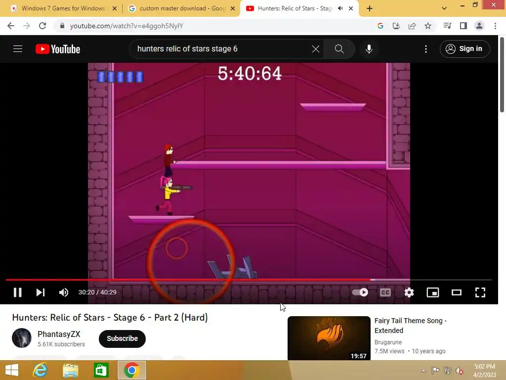Share this page icon

click(x=412, y=26)
